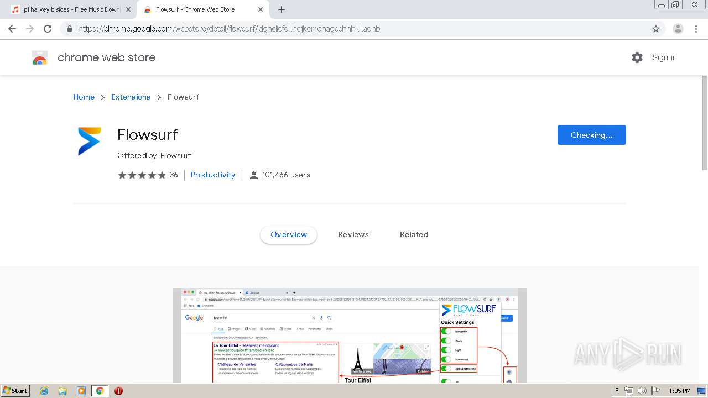The image size is (708, 398).
Task: Click the Opera taskbar icon
Action: coord(118,391)
